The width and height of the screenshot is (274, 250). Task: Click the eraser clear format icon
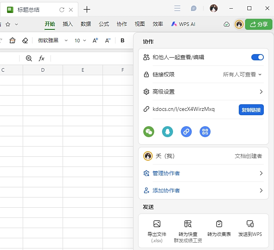coord(25,40)
